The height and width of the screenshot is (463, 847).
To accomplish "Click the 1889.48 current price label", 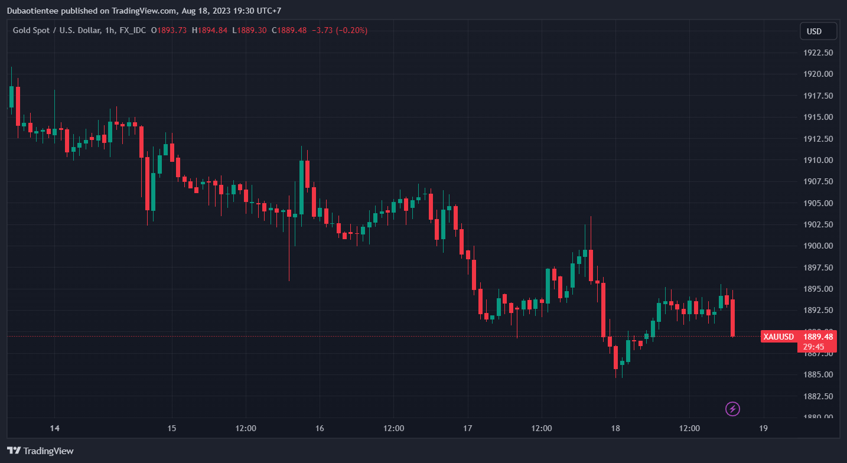I will 818,337.
